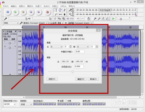Click the recording meter microphone icon
The width and height of the screenshot is (145, 112).
point(70,10)
